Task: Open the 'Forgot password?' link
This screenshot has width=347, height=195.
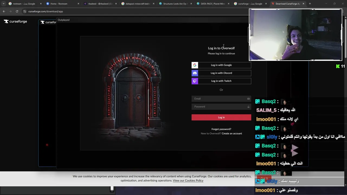Action: [221, 129]
